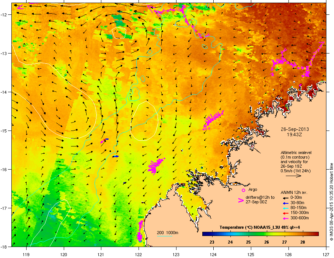The width and height of the screenshot is (334, 258).
Task: Click the red-blue mooring arrows near 121.1°E, 15.2°S
Action: point(104,140)
